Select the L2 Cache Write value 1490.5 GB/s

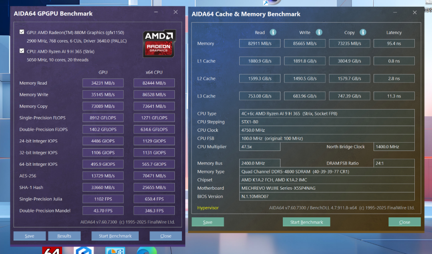pyautogui.click(x=305, y=78)
